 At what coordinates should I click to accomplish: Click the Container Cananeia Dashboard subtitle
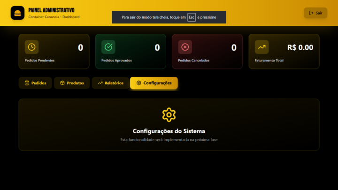(x=54, y=17)
